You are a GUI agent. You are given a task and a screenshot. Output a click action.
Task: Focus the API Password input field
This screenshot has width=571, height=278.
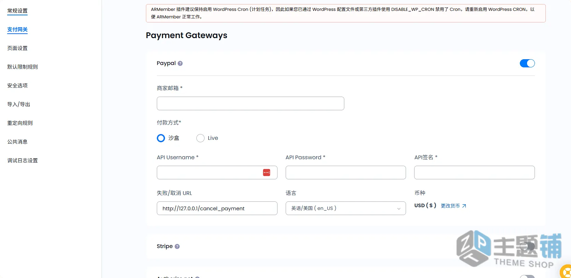(346, 173)
